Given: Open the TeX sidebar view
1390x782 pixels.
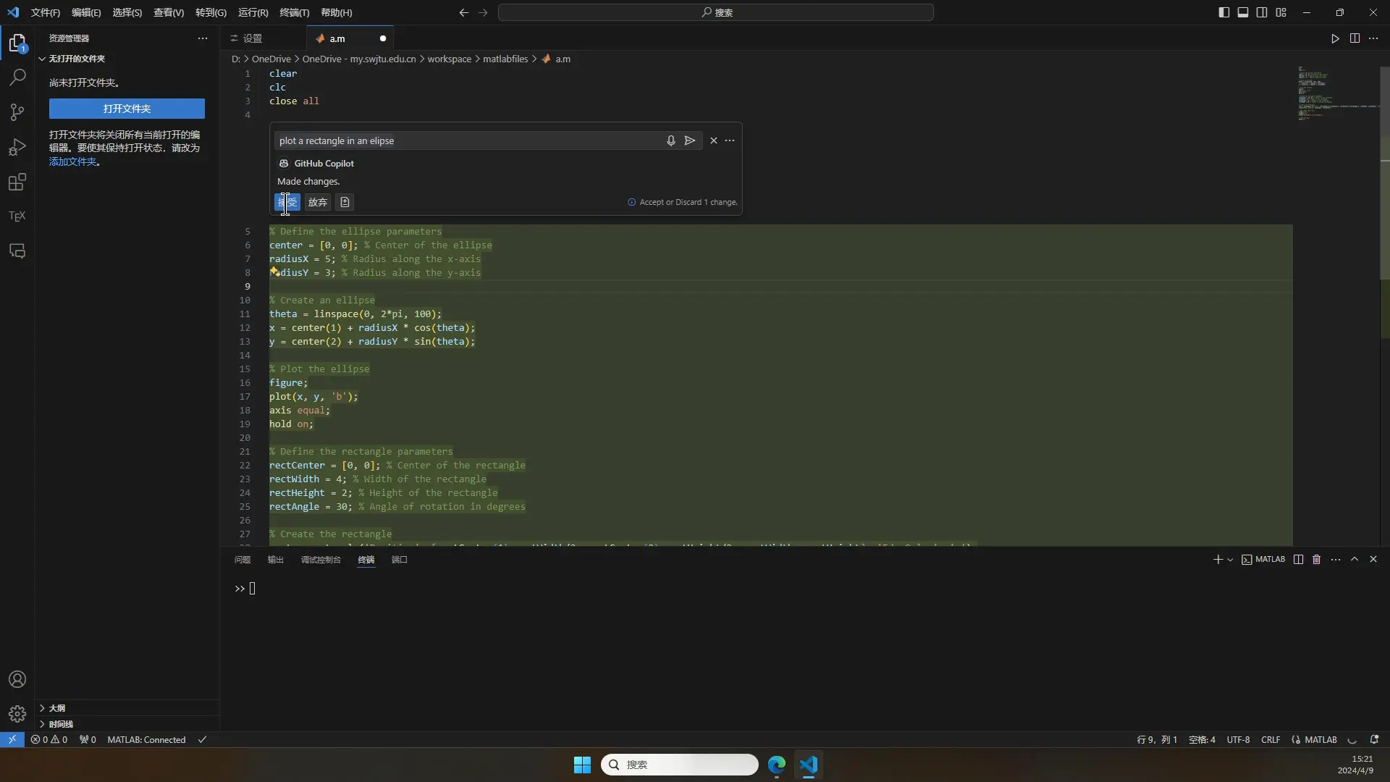Looking at the screenshot, I should tap(17, 216).
